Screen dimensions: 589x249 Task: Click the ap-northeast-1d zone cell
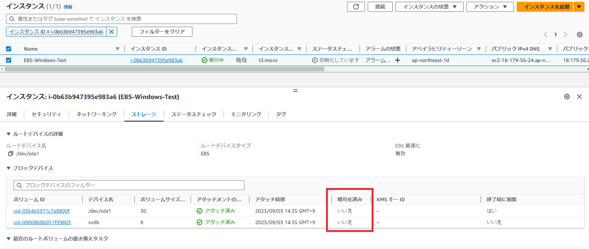pos(430,60)
